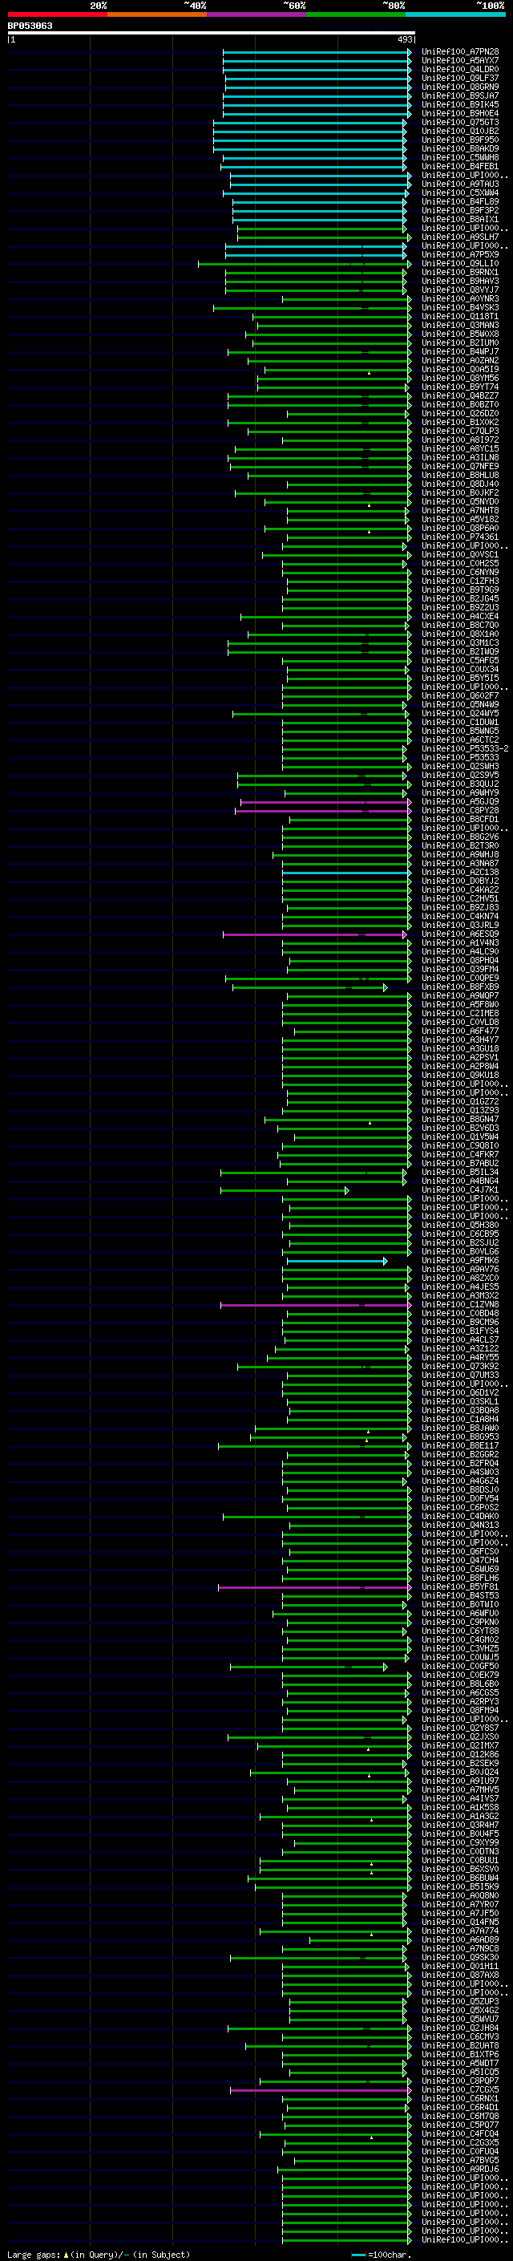Screen dimensions: 513x2261
Task: Click label UniRef100_Q8VYJ7
Action: (x=459, y=290)
